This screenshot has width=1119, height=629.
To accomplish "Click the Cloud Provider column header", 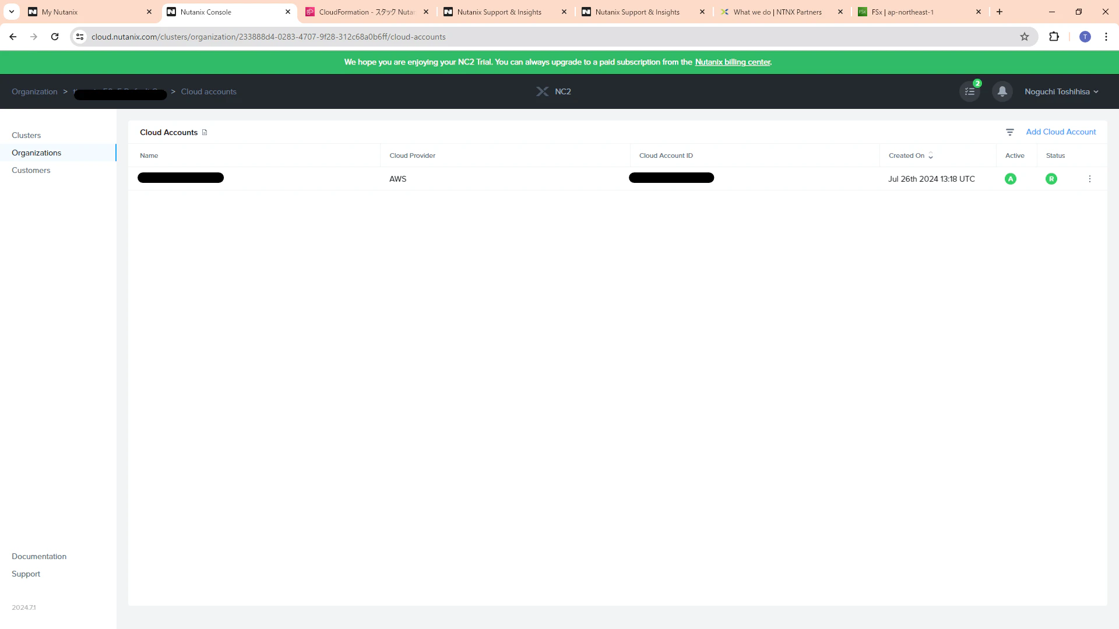I will (412, 156).
